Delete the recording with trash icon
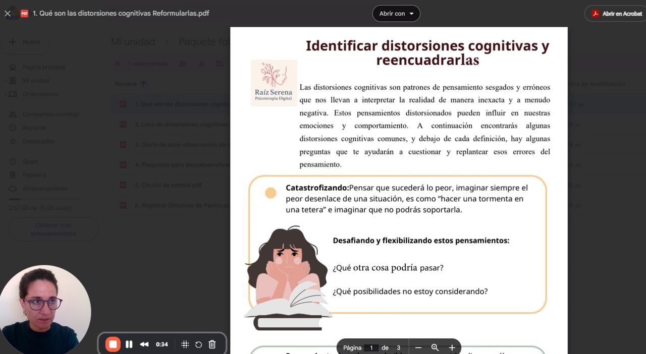This screenshot has height=354, width=646. tap(212, 344)
